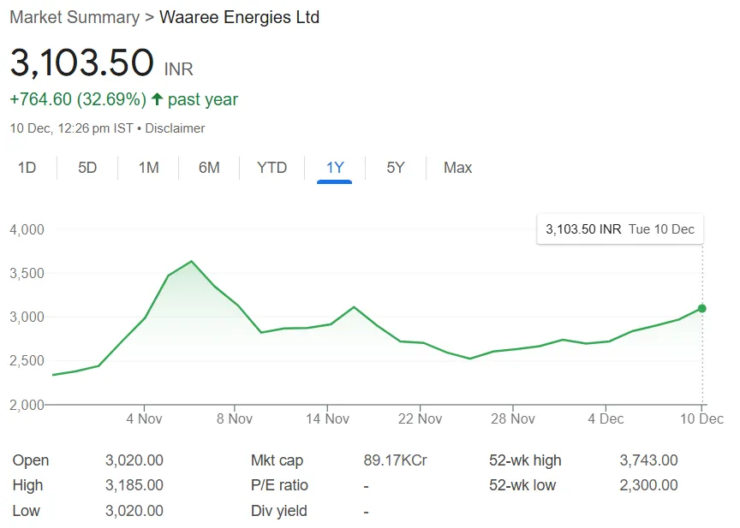The height and width of the screenshot is (528, 740).
Task: Click the 10 Dec axis label
Action: tap(701, 418)
